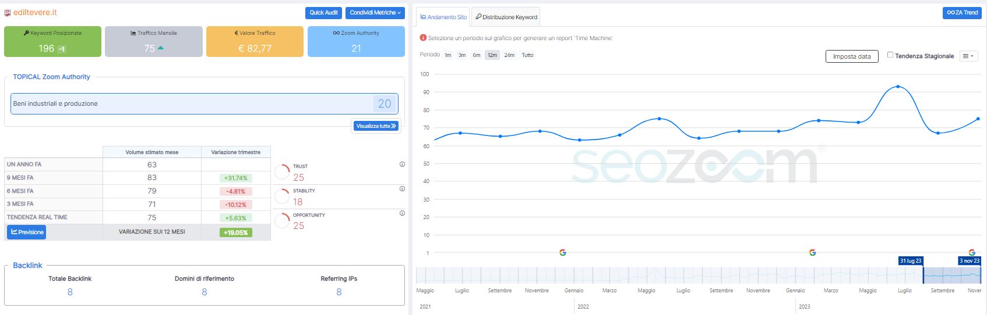This screenshot has width=987, height=315.
Task: Click the Previsione forecast button
Action: click(x=27, y=232)
